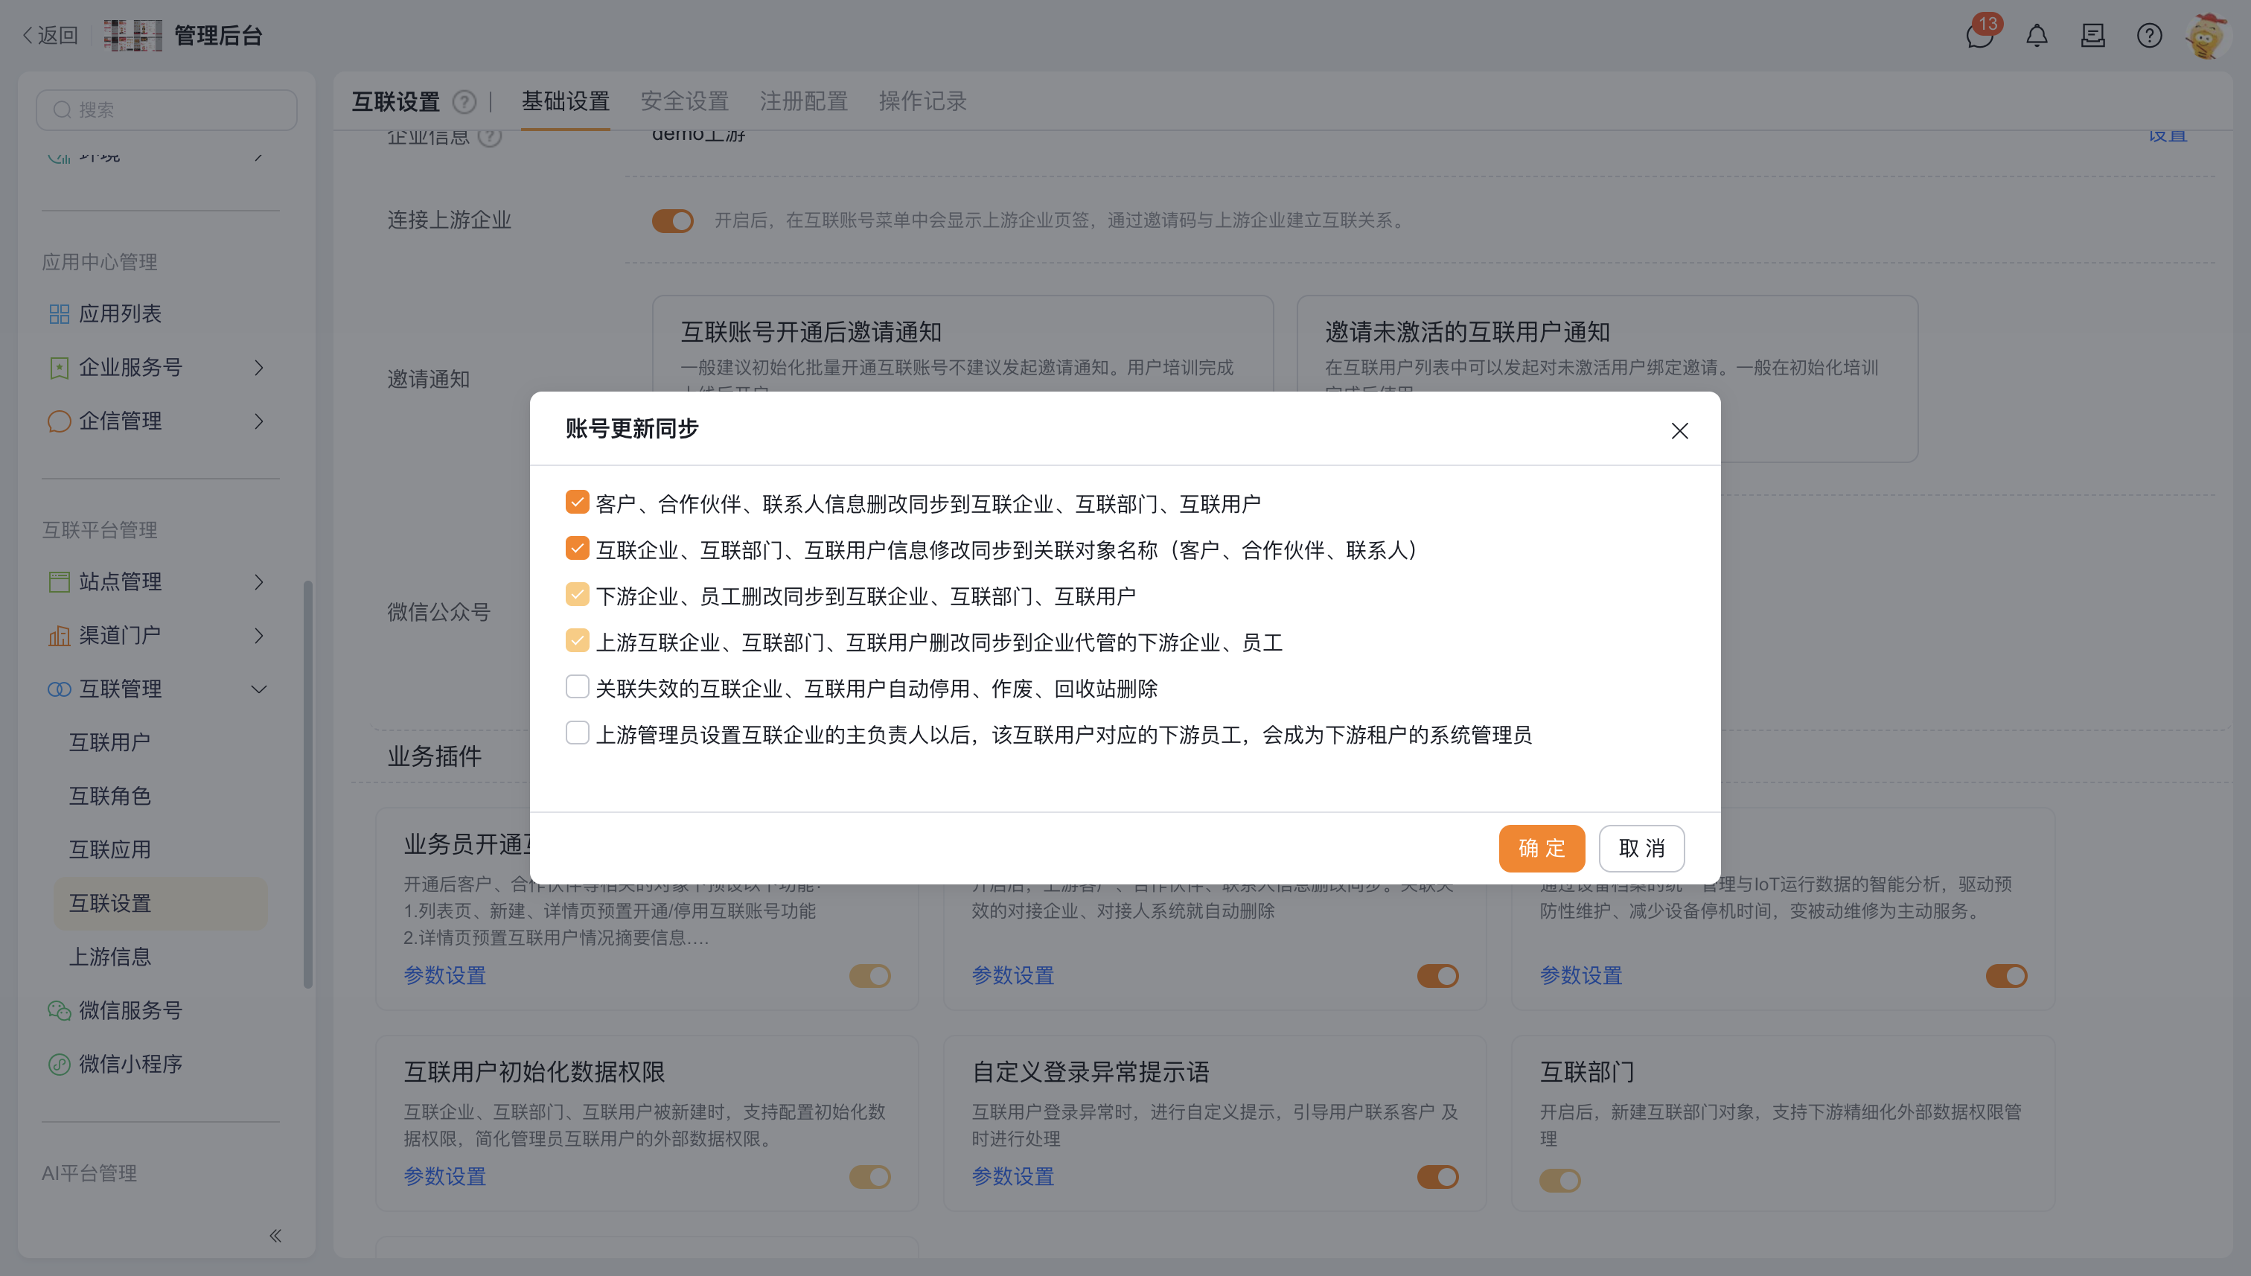Check 关联失效的互联企业自动停用 option
This screenshot has height=1276, width=2251.
(x=577, y=687)
